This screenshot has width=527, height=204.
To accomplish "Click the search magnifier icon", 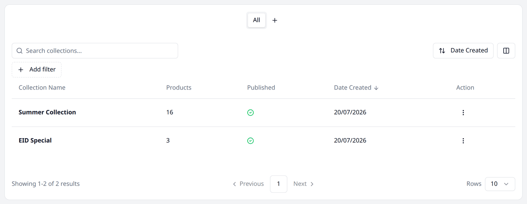I will (20, 51).
